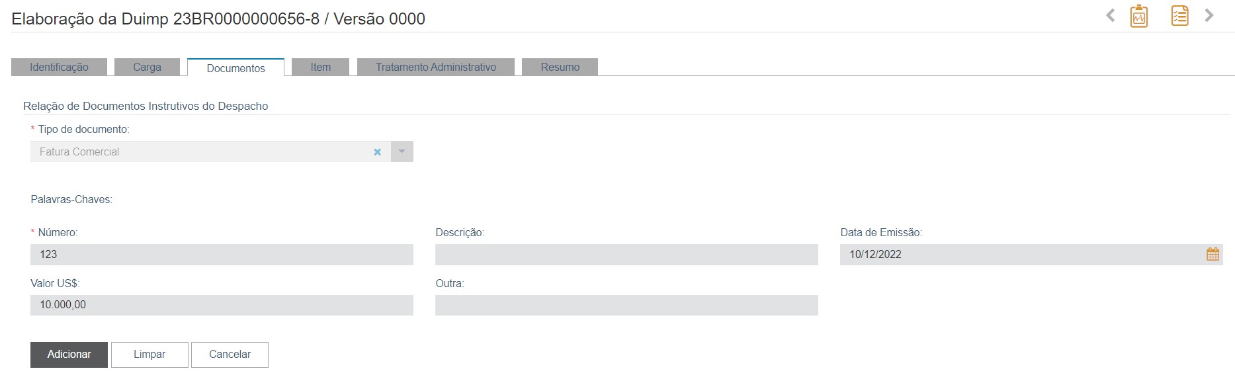Click the clipboard chart diagnostic icon

tap(1138, 16)
